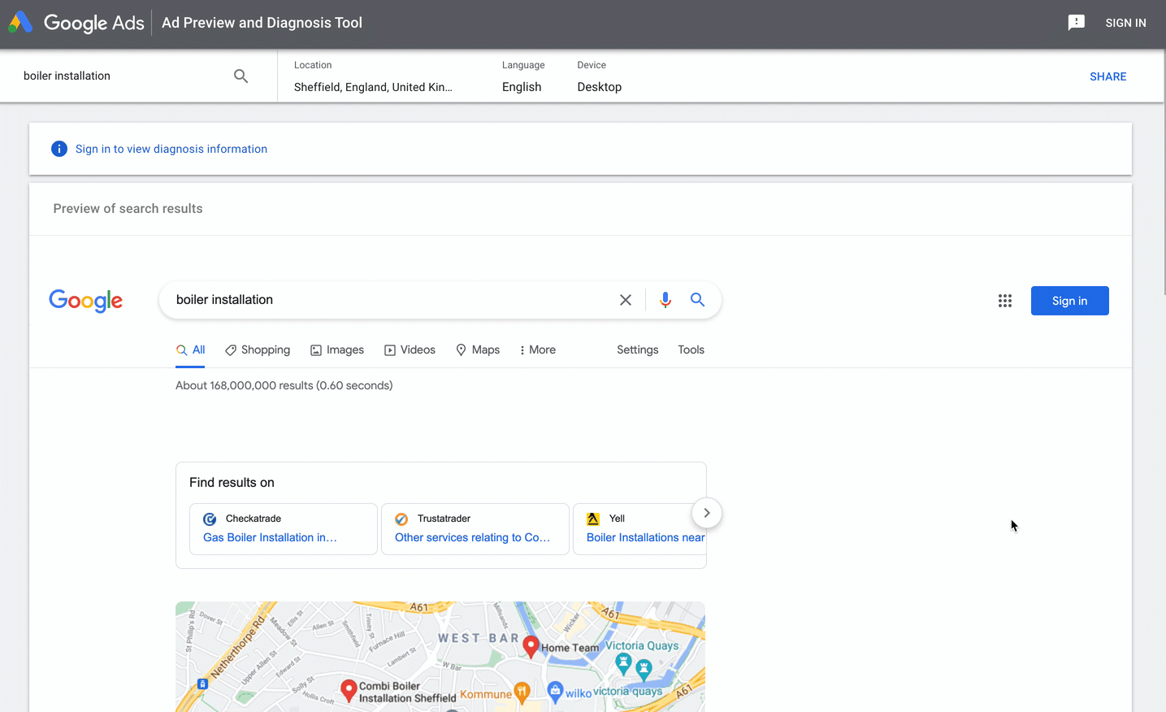Open Checkatrade Gas Boiler Installation link
Screen dimensions: 1166x712
[x=270, y=537]
